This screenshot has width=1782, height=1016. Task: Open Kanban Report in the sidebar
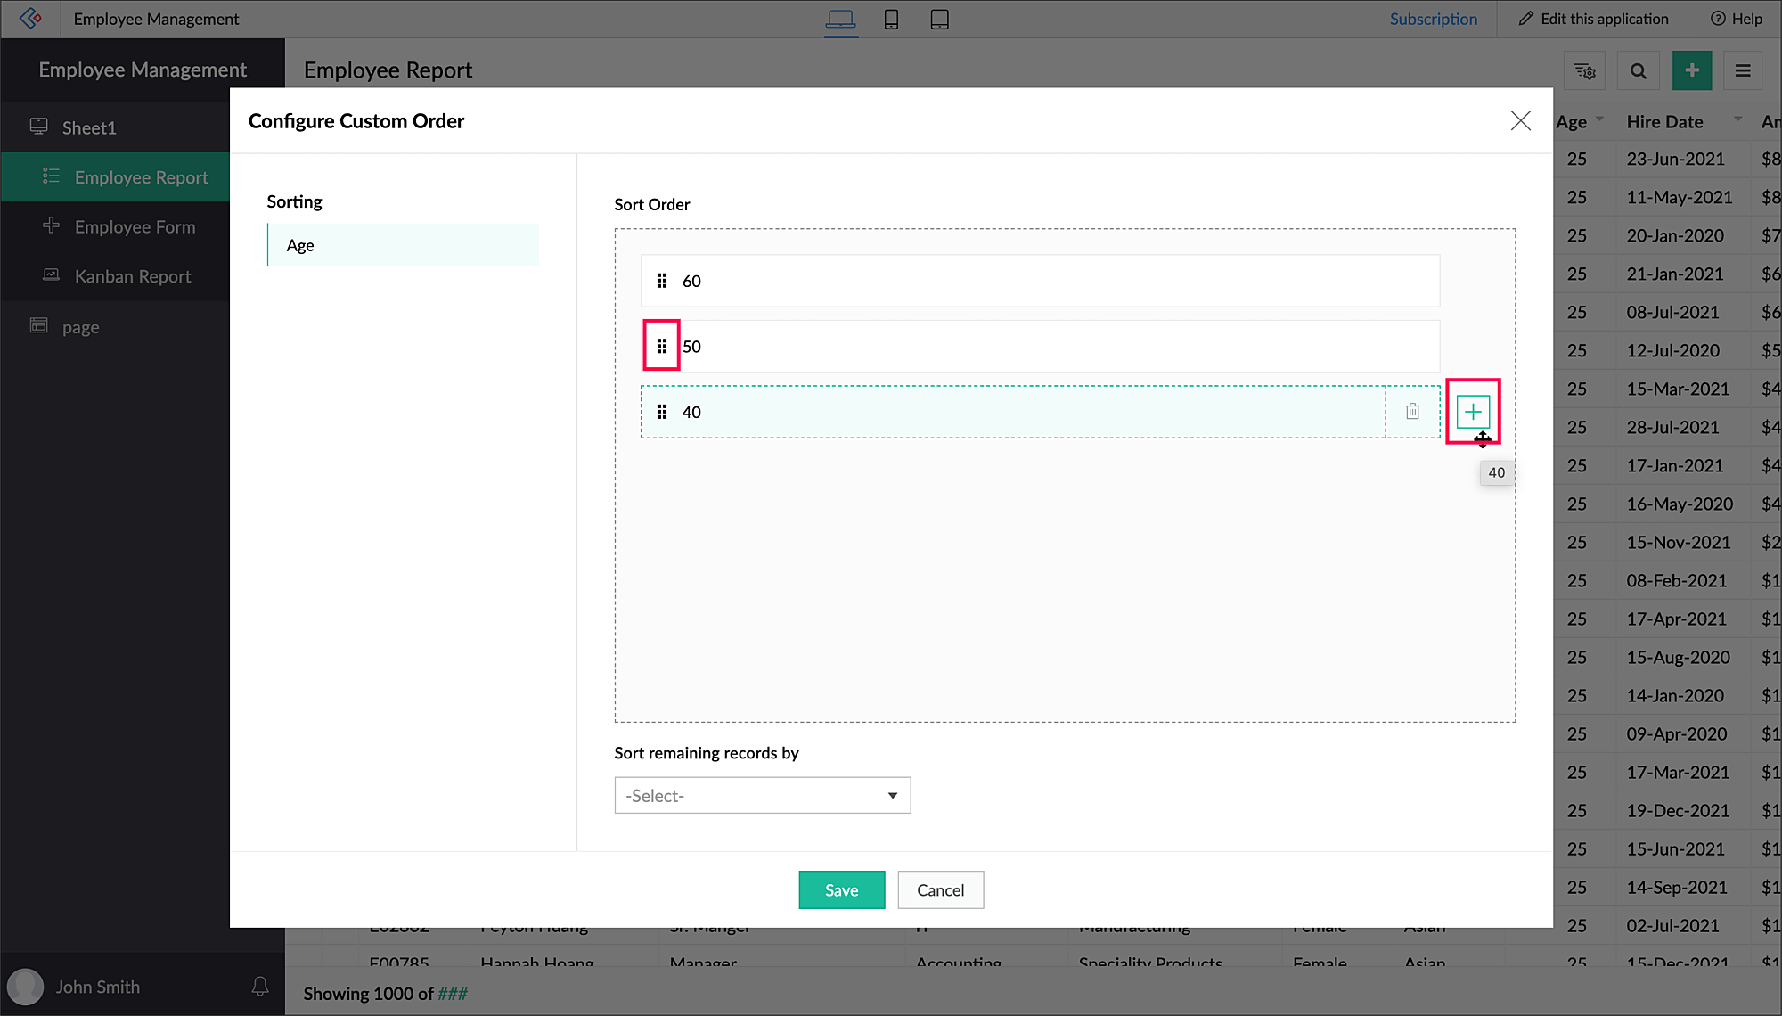pos(132,276)
